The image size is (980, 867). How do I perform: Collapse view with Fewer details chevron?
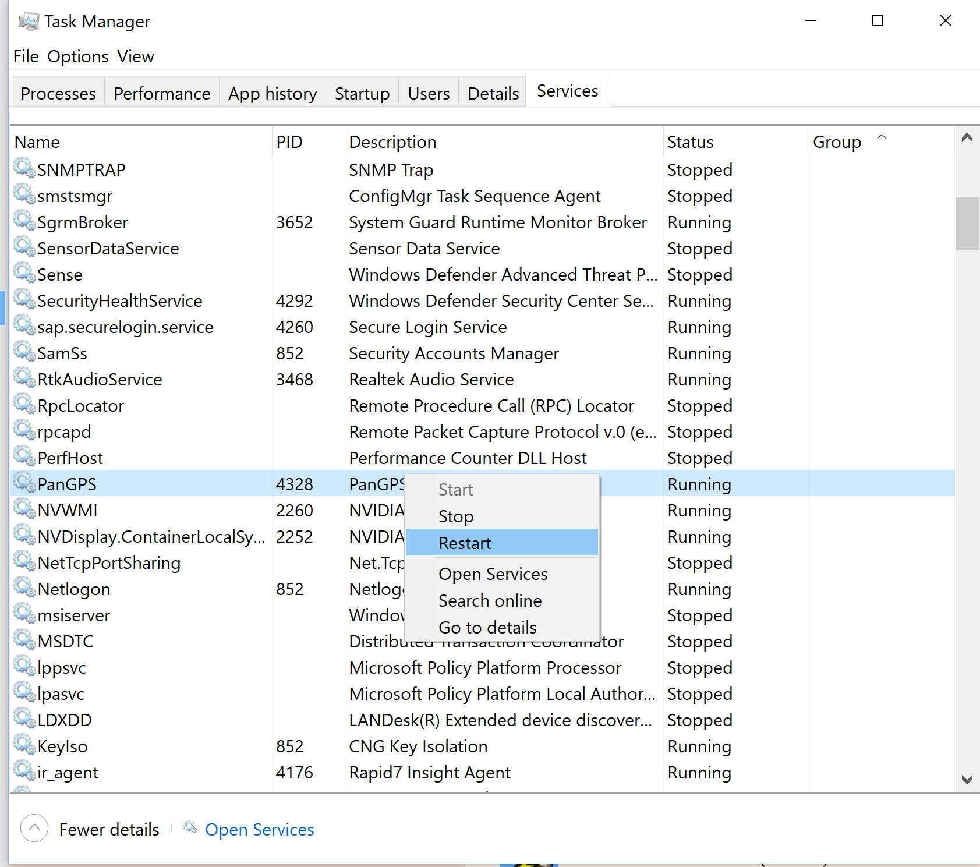click(x=34, y=828)
